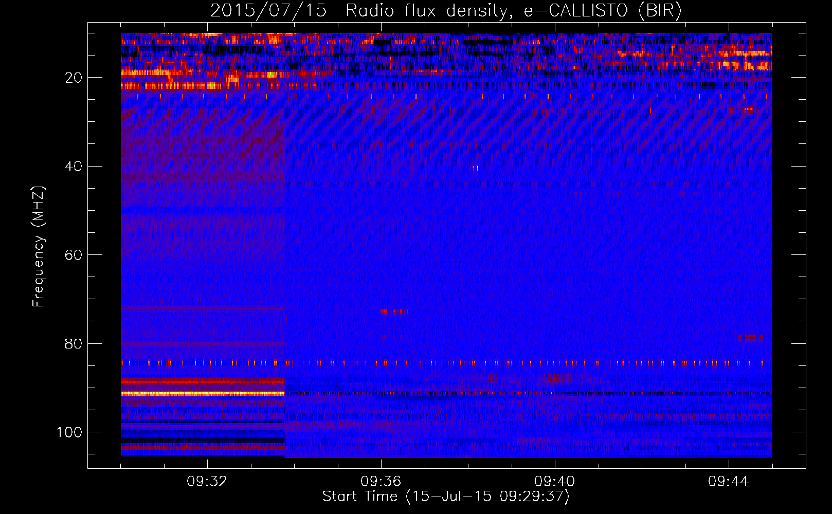The height and width of the screenshot is (514, 832).
Task: Click the 40 frequency tick label
Action: [x=74, y=167]
